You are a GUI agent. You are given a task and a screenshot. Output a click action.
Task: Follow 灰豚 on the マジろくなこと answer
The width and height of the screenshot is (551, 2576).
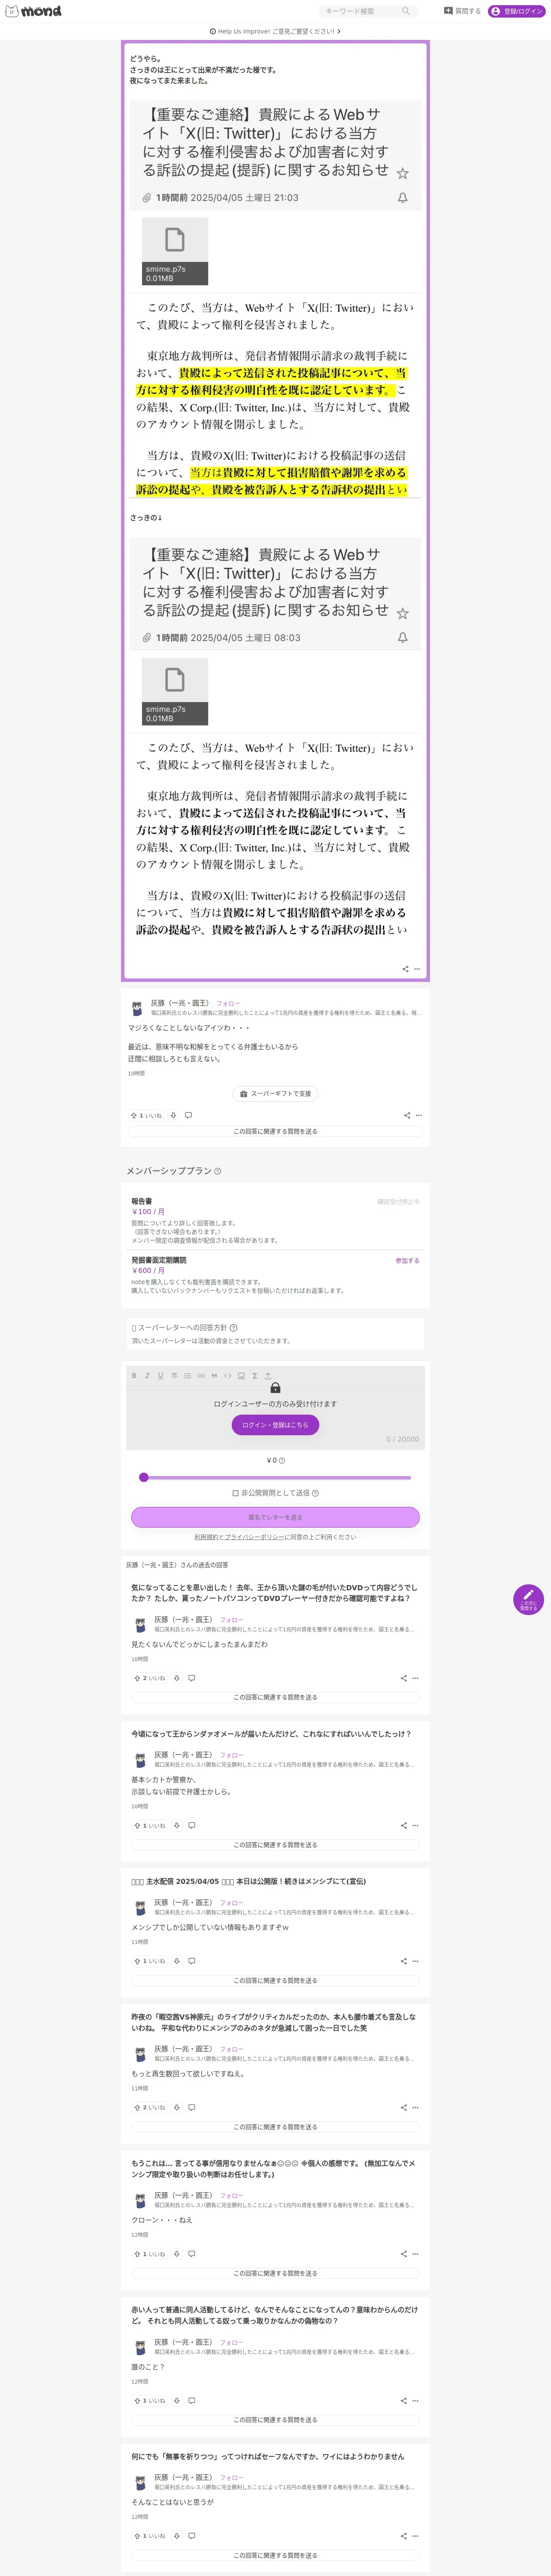228,1003
